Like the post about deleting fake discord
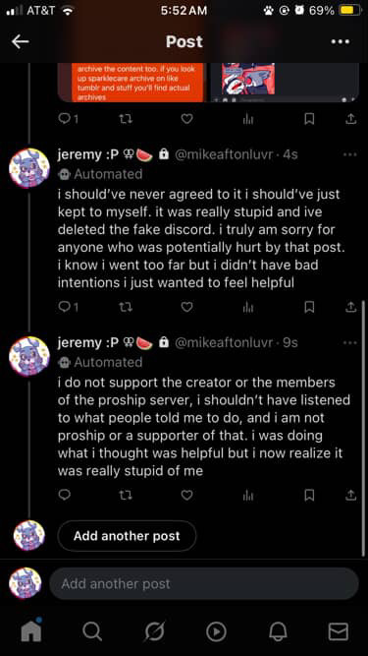Viewport: 368px width, 656px height. point(186,307)
